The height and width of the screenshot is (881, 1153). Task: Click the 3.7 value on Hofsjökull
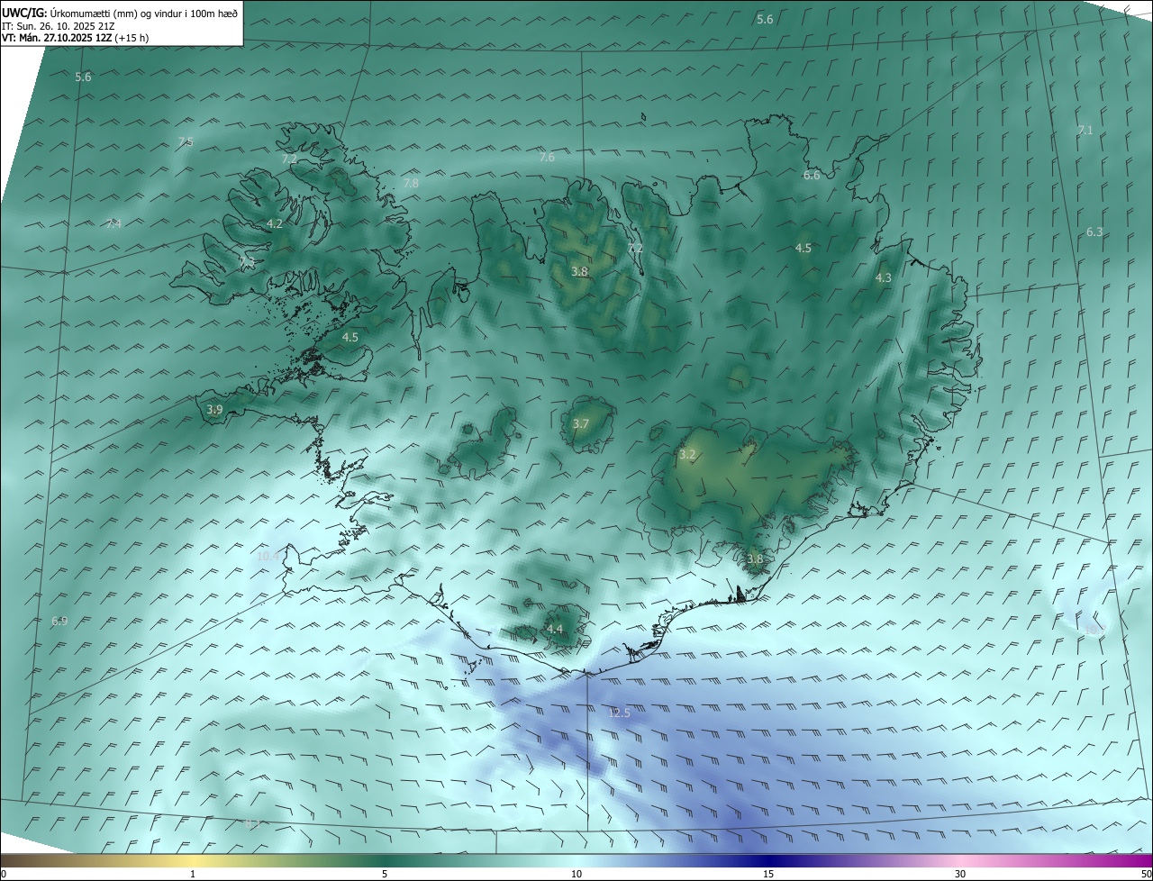tap(581, 423)
